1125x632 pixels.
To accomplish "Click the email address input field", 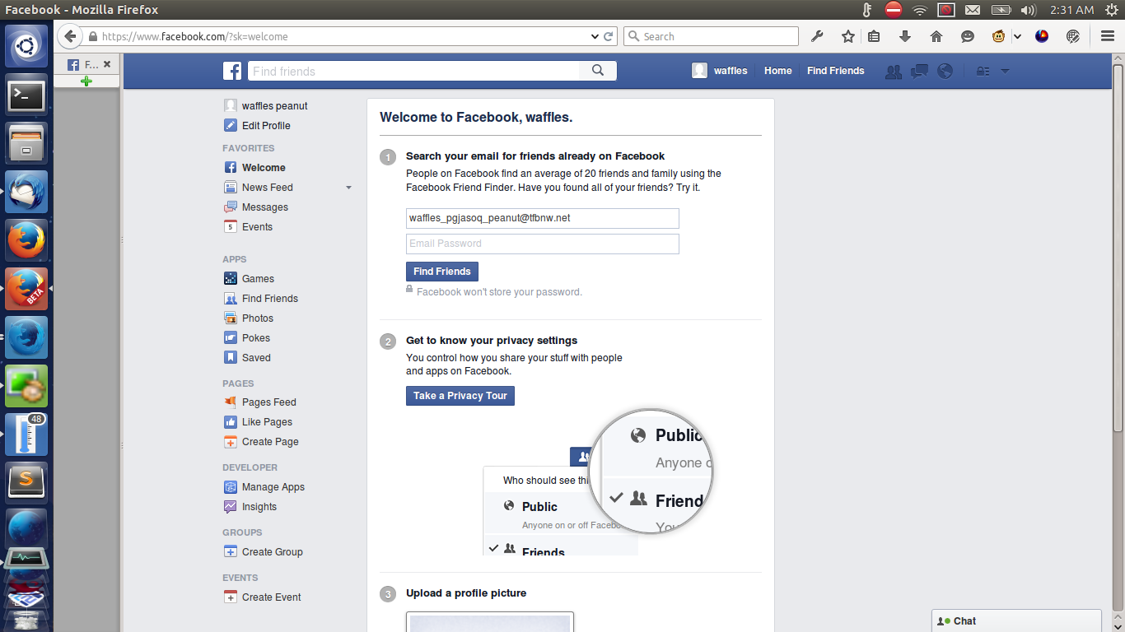I will [543, 218].
